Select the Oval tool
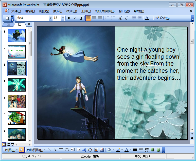Image resolution: width=196 pixels, height=161 pixels. click(x=67, y=150)
